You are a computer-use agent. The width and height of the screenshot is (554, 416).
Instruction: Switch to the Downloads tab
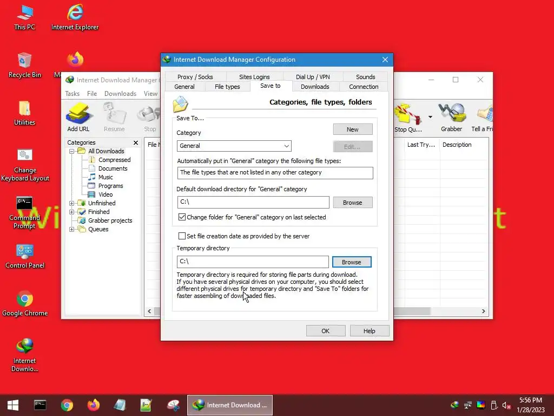click(x=315, y=87)
